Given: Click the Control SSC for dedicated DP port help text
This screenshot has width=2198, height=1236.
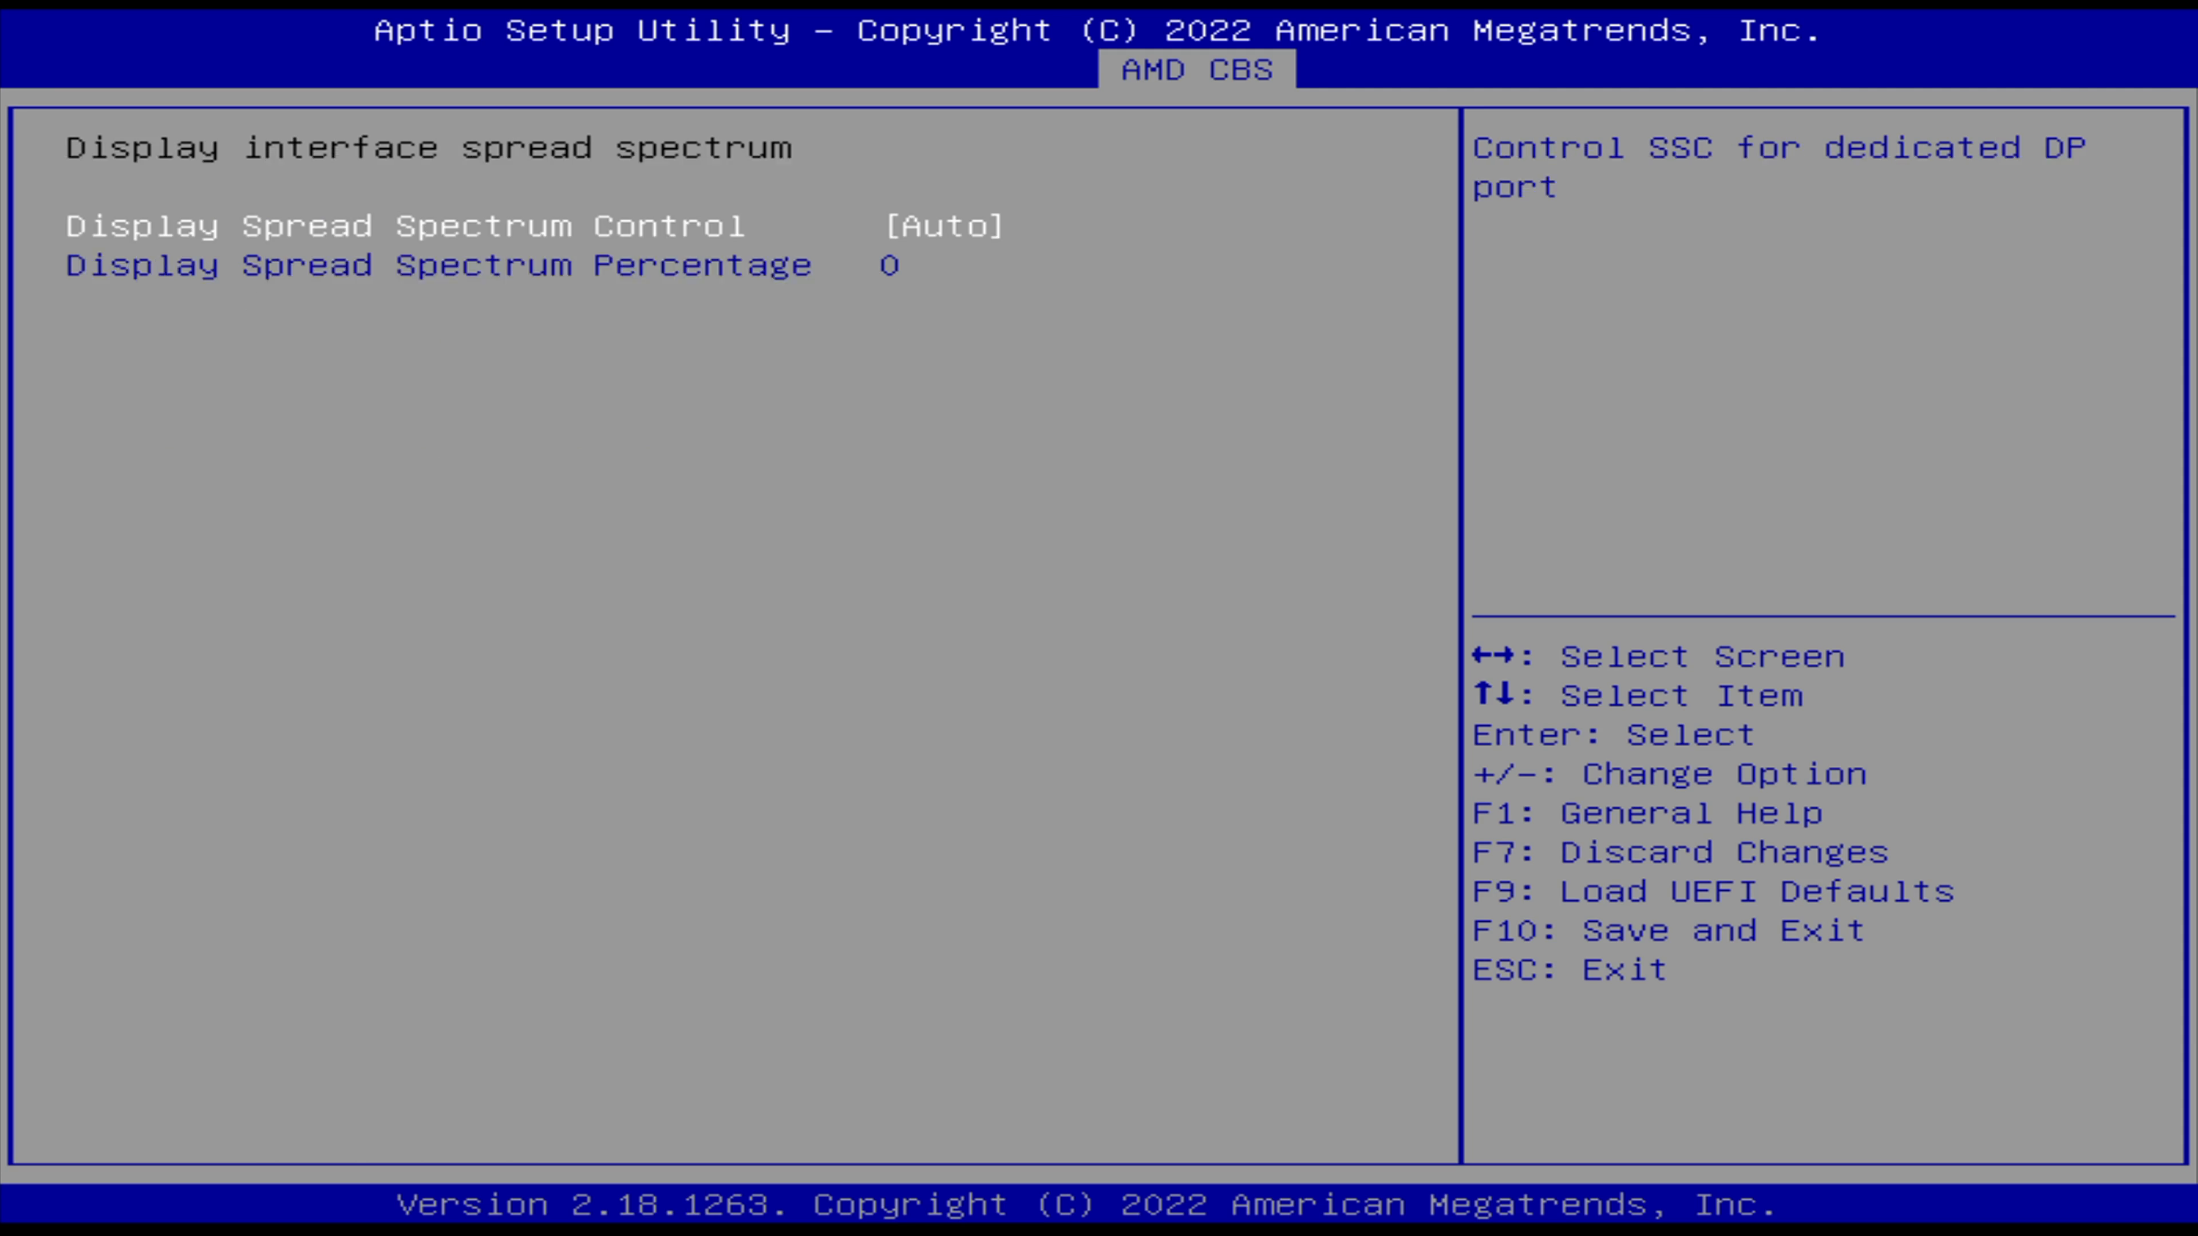Looking at the screenshot, I should point(1779,167).
